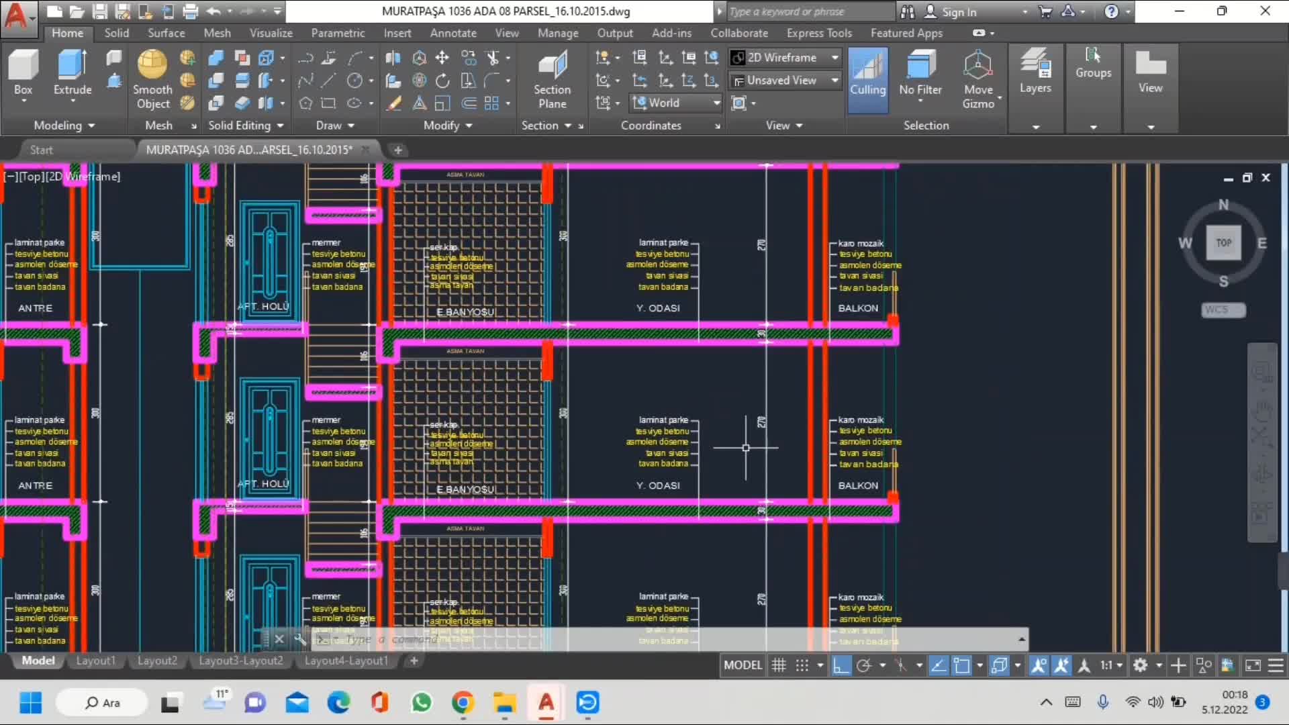The height and width of the screenshot is (725, 1289).
Task: Click the Undo arrow in quick access toolbar
Action: (x=213, y=11)
